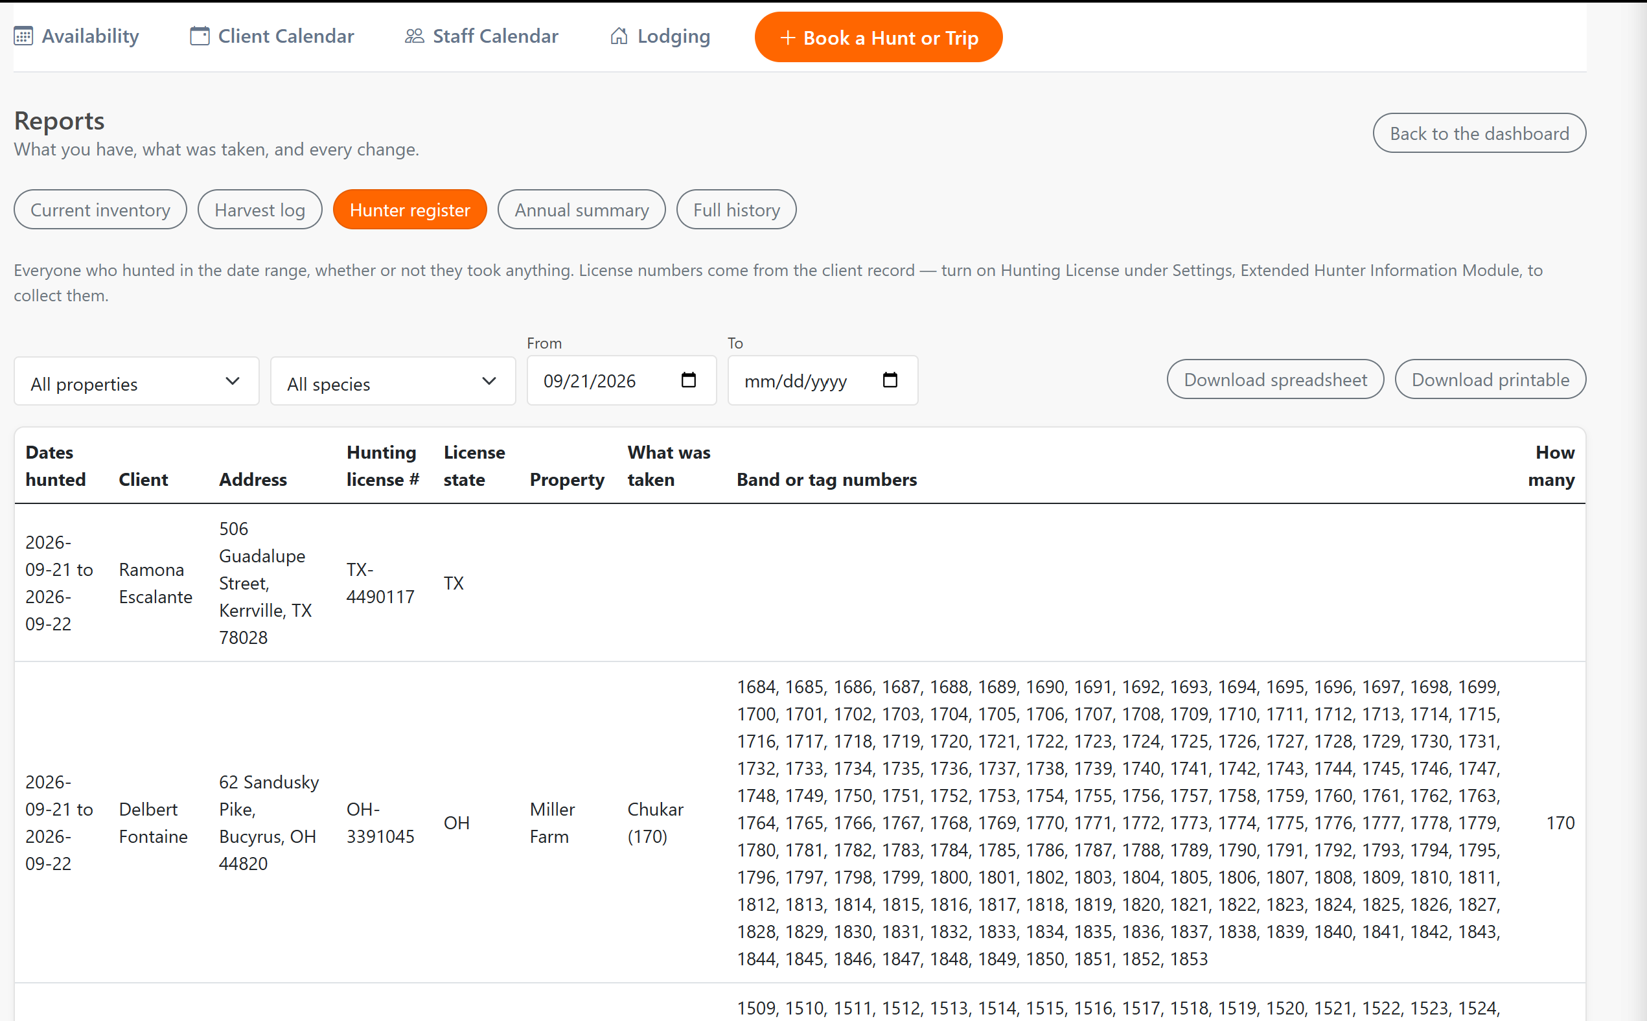Click the To date mm/dd/yyyy field
This screenshot has height=1021, width=1647.
click(822, 381)
